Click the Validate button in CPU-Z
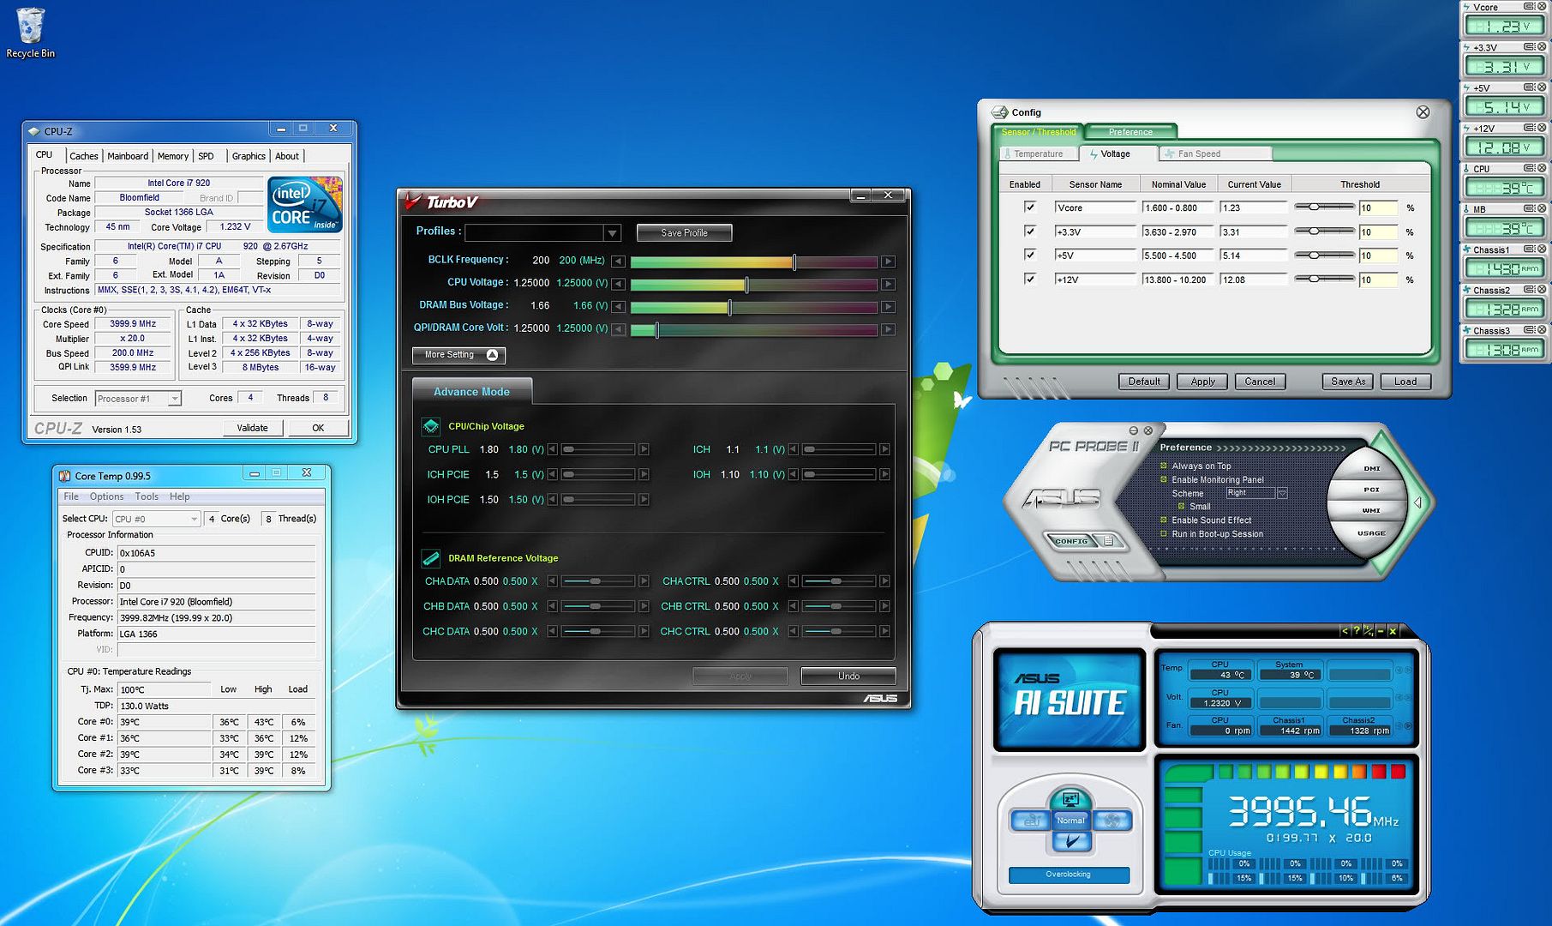 point(252,428)
